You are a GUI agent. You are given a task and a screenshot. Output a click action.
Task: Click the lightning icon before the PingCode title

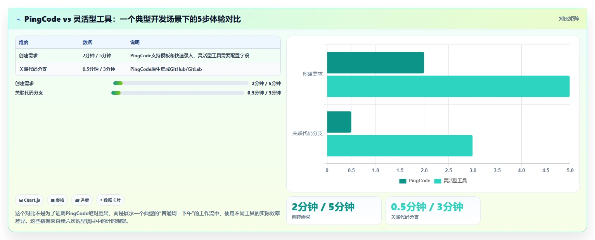pyautogui.click(x=18, y=19)
